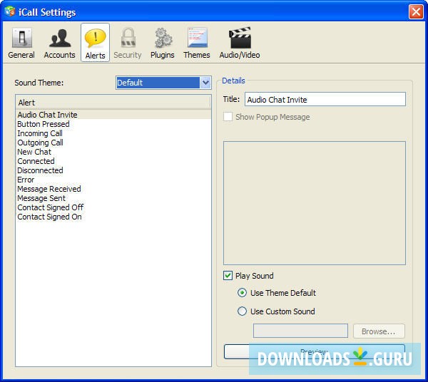
Task: Uncheck the Play Sound checkbox
Action: pyautogui.click(x=228, y=275)
